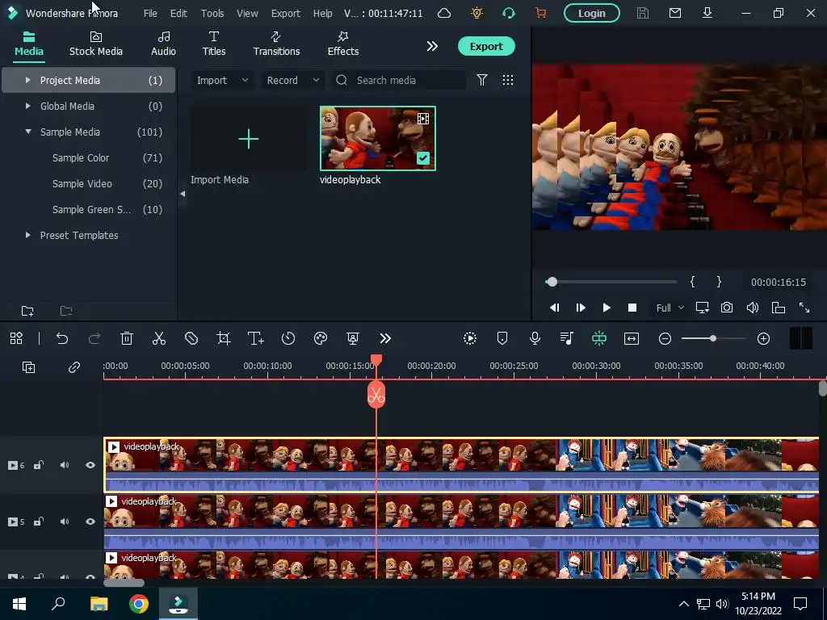Open the cloud storage icon in title bar
Screen dimensions: 827x620
pyautogui.click(x=444, y=13)
